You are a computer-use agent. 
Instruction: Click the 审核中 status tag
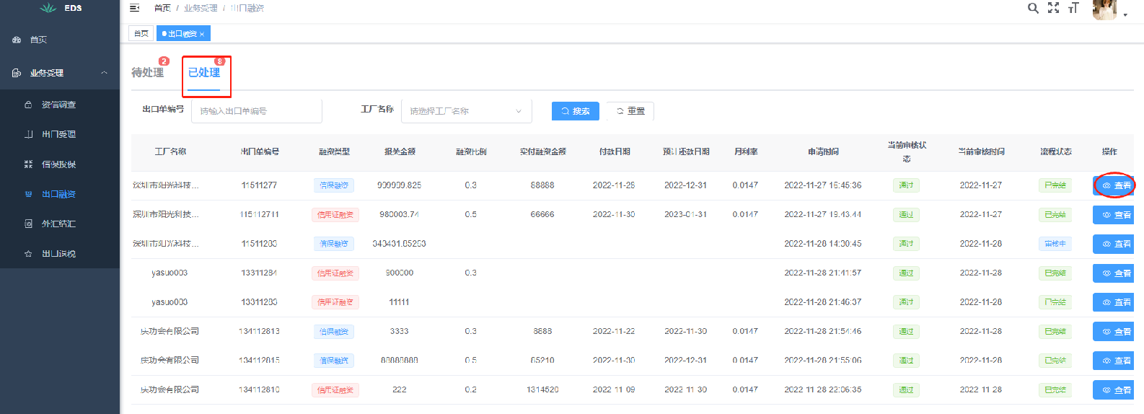(1055, 244)
